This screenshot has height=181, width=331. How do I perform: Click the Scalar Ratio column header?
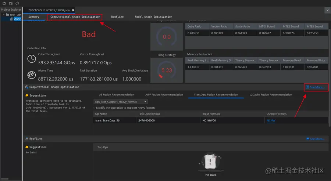click(x=245, y=26)
